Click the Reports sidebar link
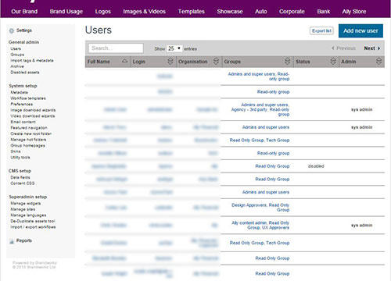Screen dimensions: 391x281 pos(24,240)
